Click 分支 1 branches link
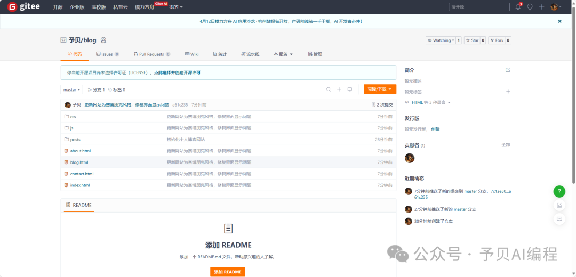 click(x=96, y=89)
